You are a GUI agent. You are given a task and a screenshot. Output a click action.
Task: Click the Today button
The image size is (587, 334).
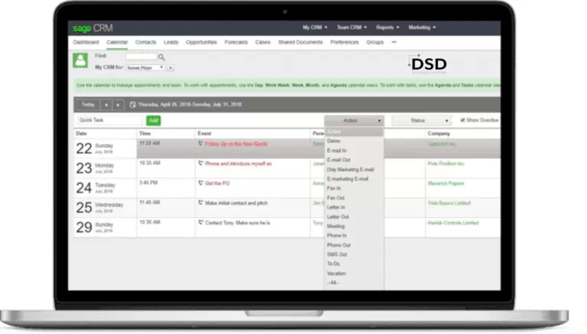[88, 105]
